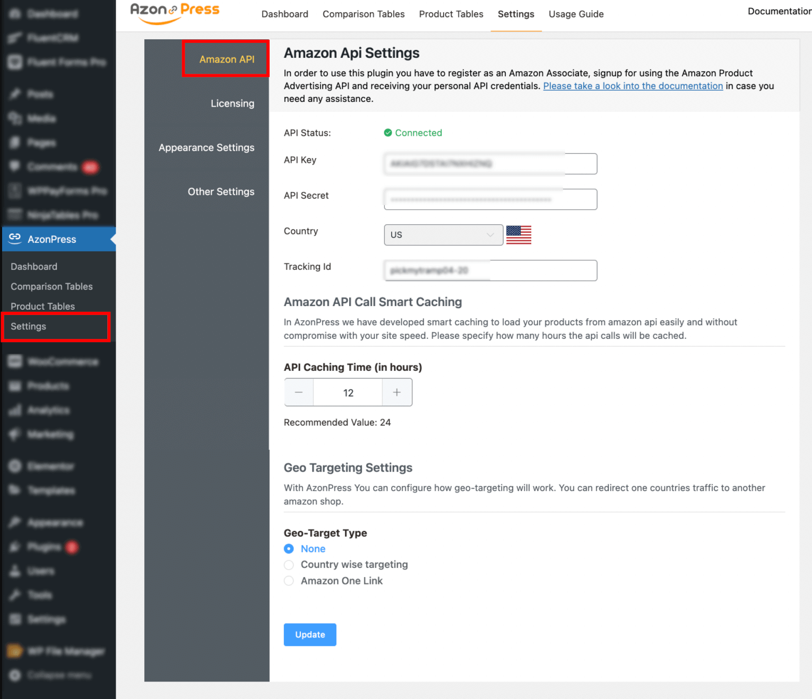Viewport: 812px width, 699px height.
Task: Open Templates via its folder icon
Action: coord(15,490)
